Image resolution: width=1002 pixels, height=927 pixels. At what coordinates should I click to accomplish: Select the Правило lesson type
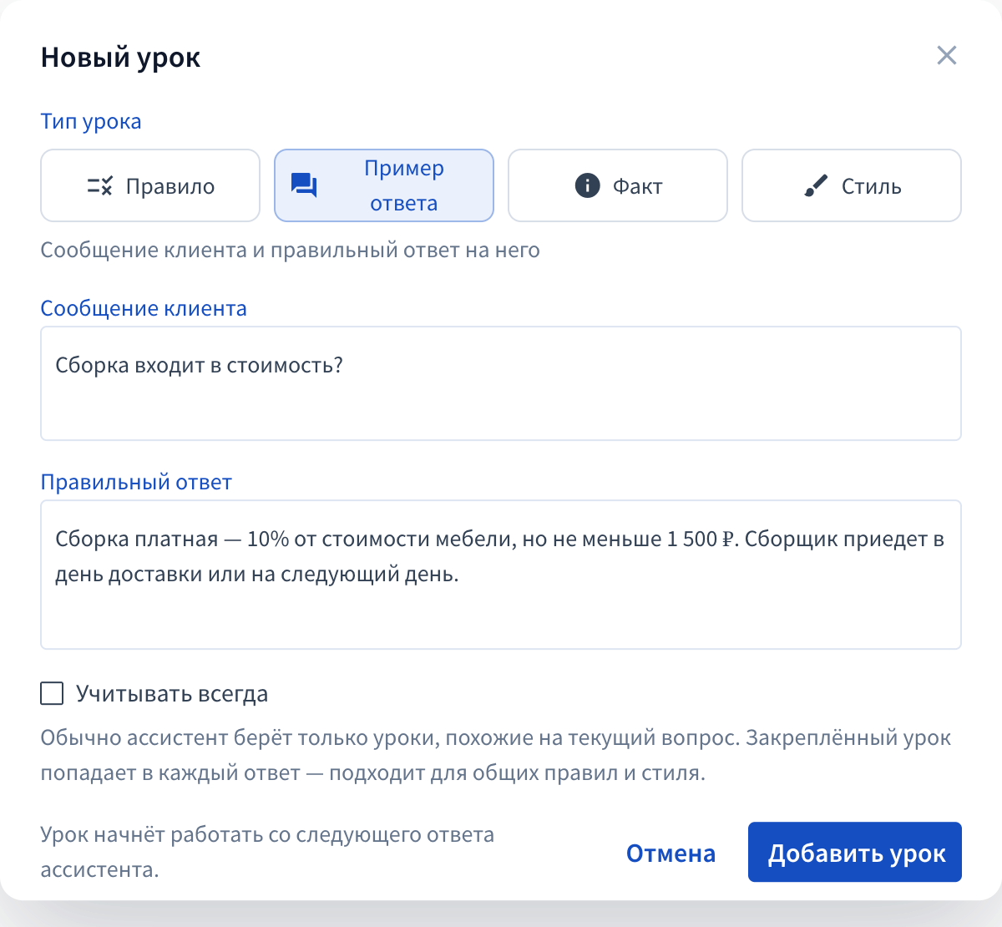(150, 185)
